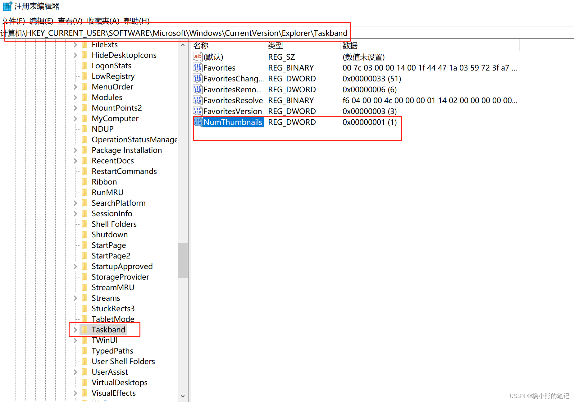Expand the StartupApproved tree node
Image resolution: width=574 pixels, height=402 pixels.
[x=75, y=267]
